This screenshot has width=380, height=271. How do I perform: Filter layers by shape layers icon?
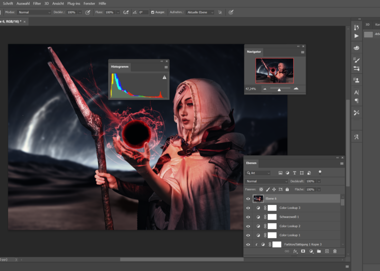coord(302,173)
